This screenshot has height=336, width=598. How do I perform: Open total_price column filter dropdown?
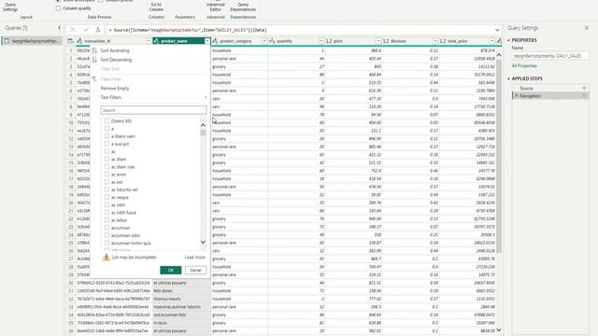[492, 41]
